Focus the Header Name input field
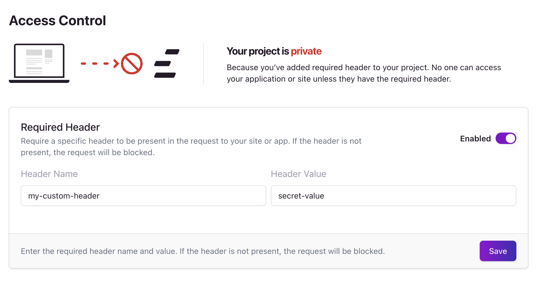546x289 pixels. 144,196
